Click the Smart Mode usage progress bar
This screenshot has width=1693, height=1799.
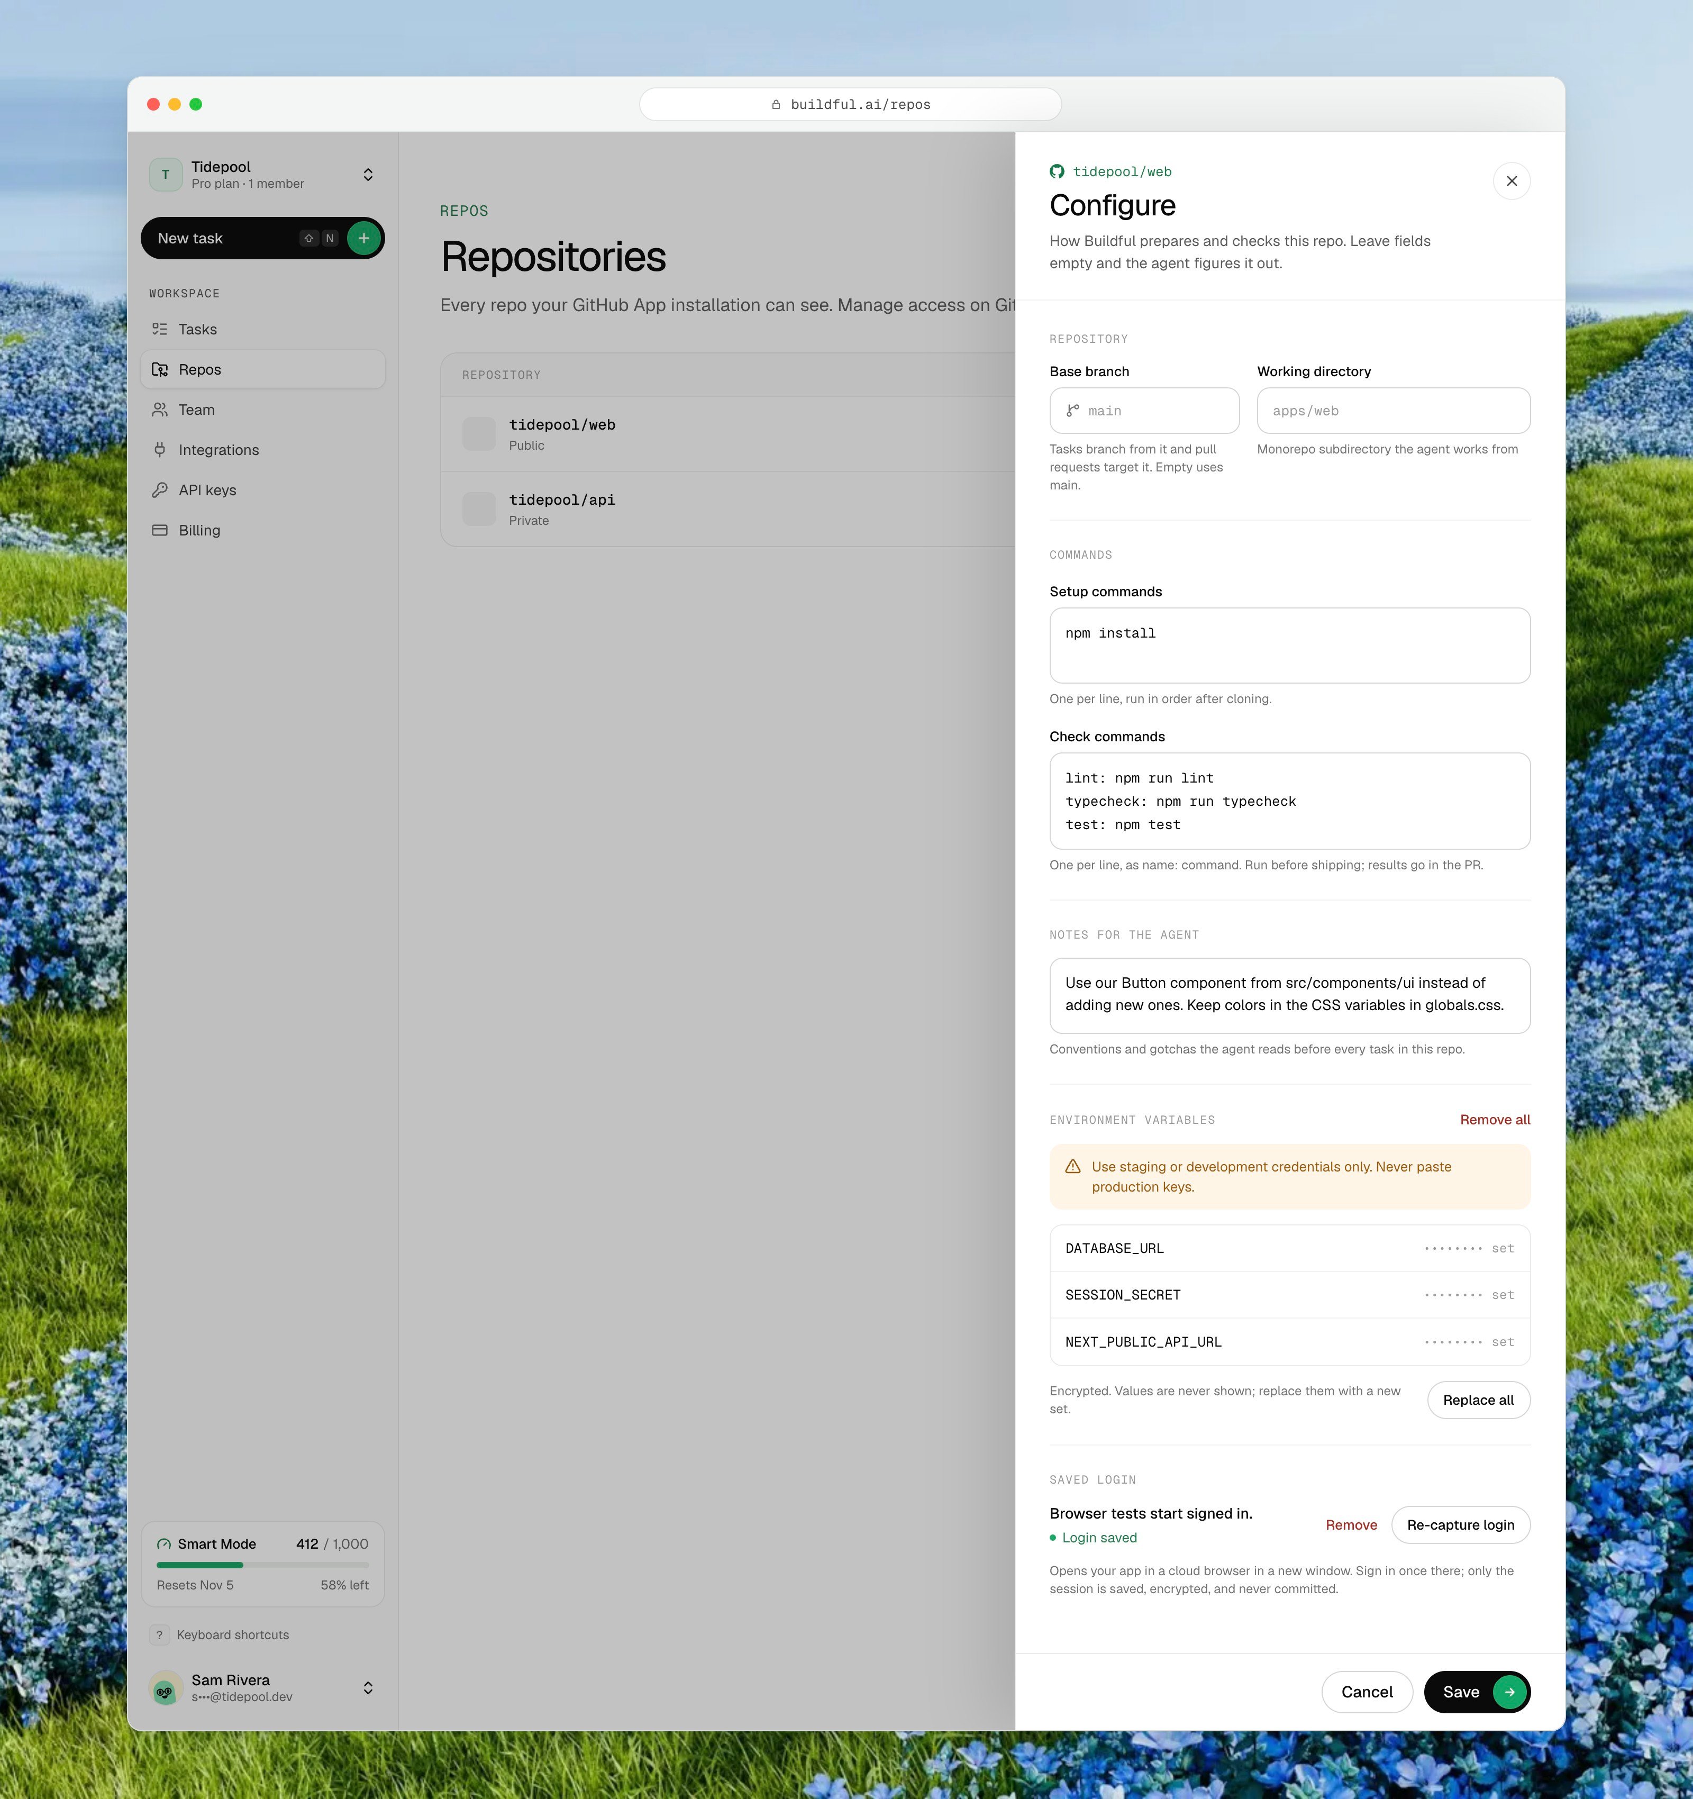pyautogui.click(x=262, y=1565)
